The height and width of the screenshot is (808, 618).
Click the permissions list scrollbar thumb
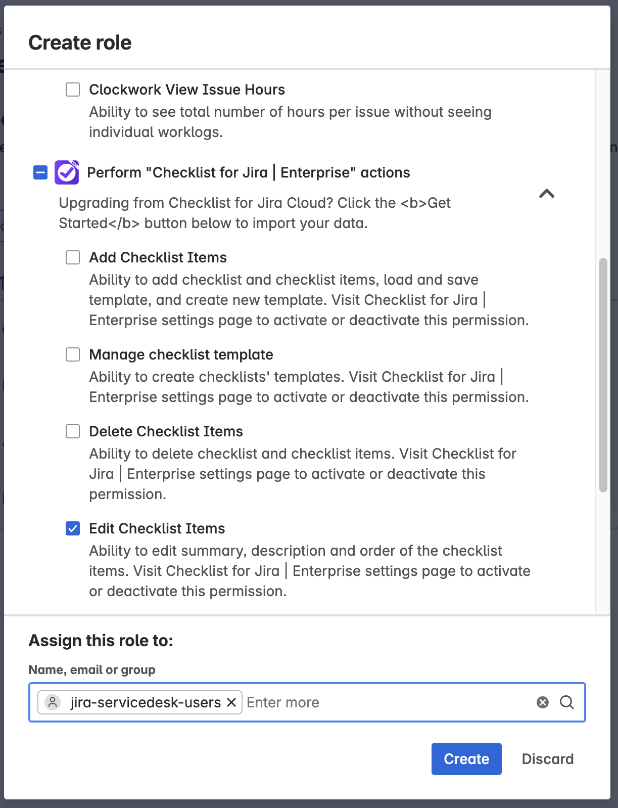[603, 374]
